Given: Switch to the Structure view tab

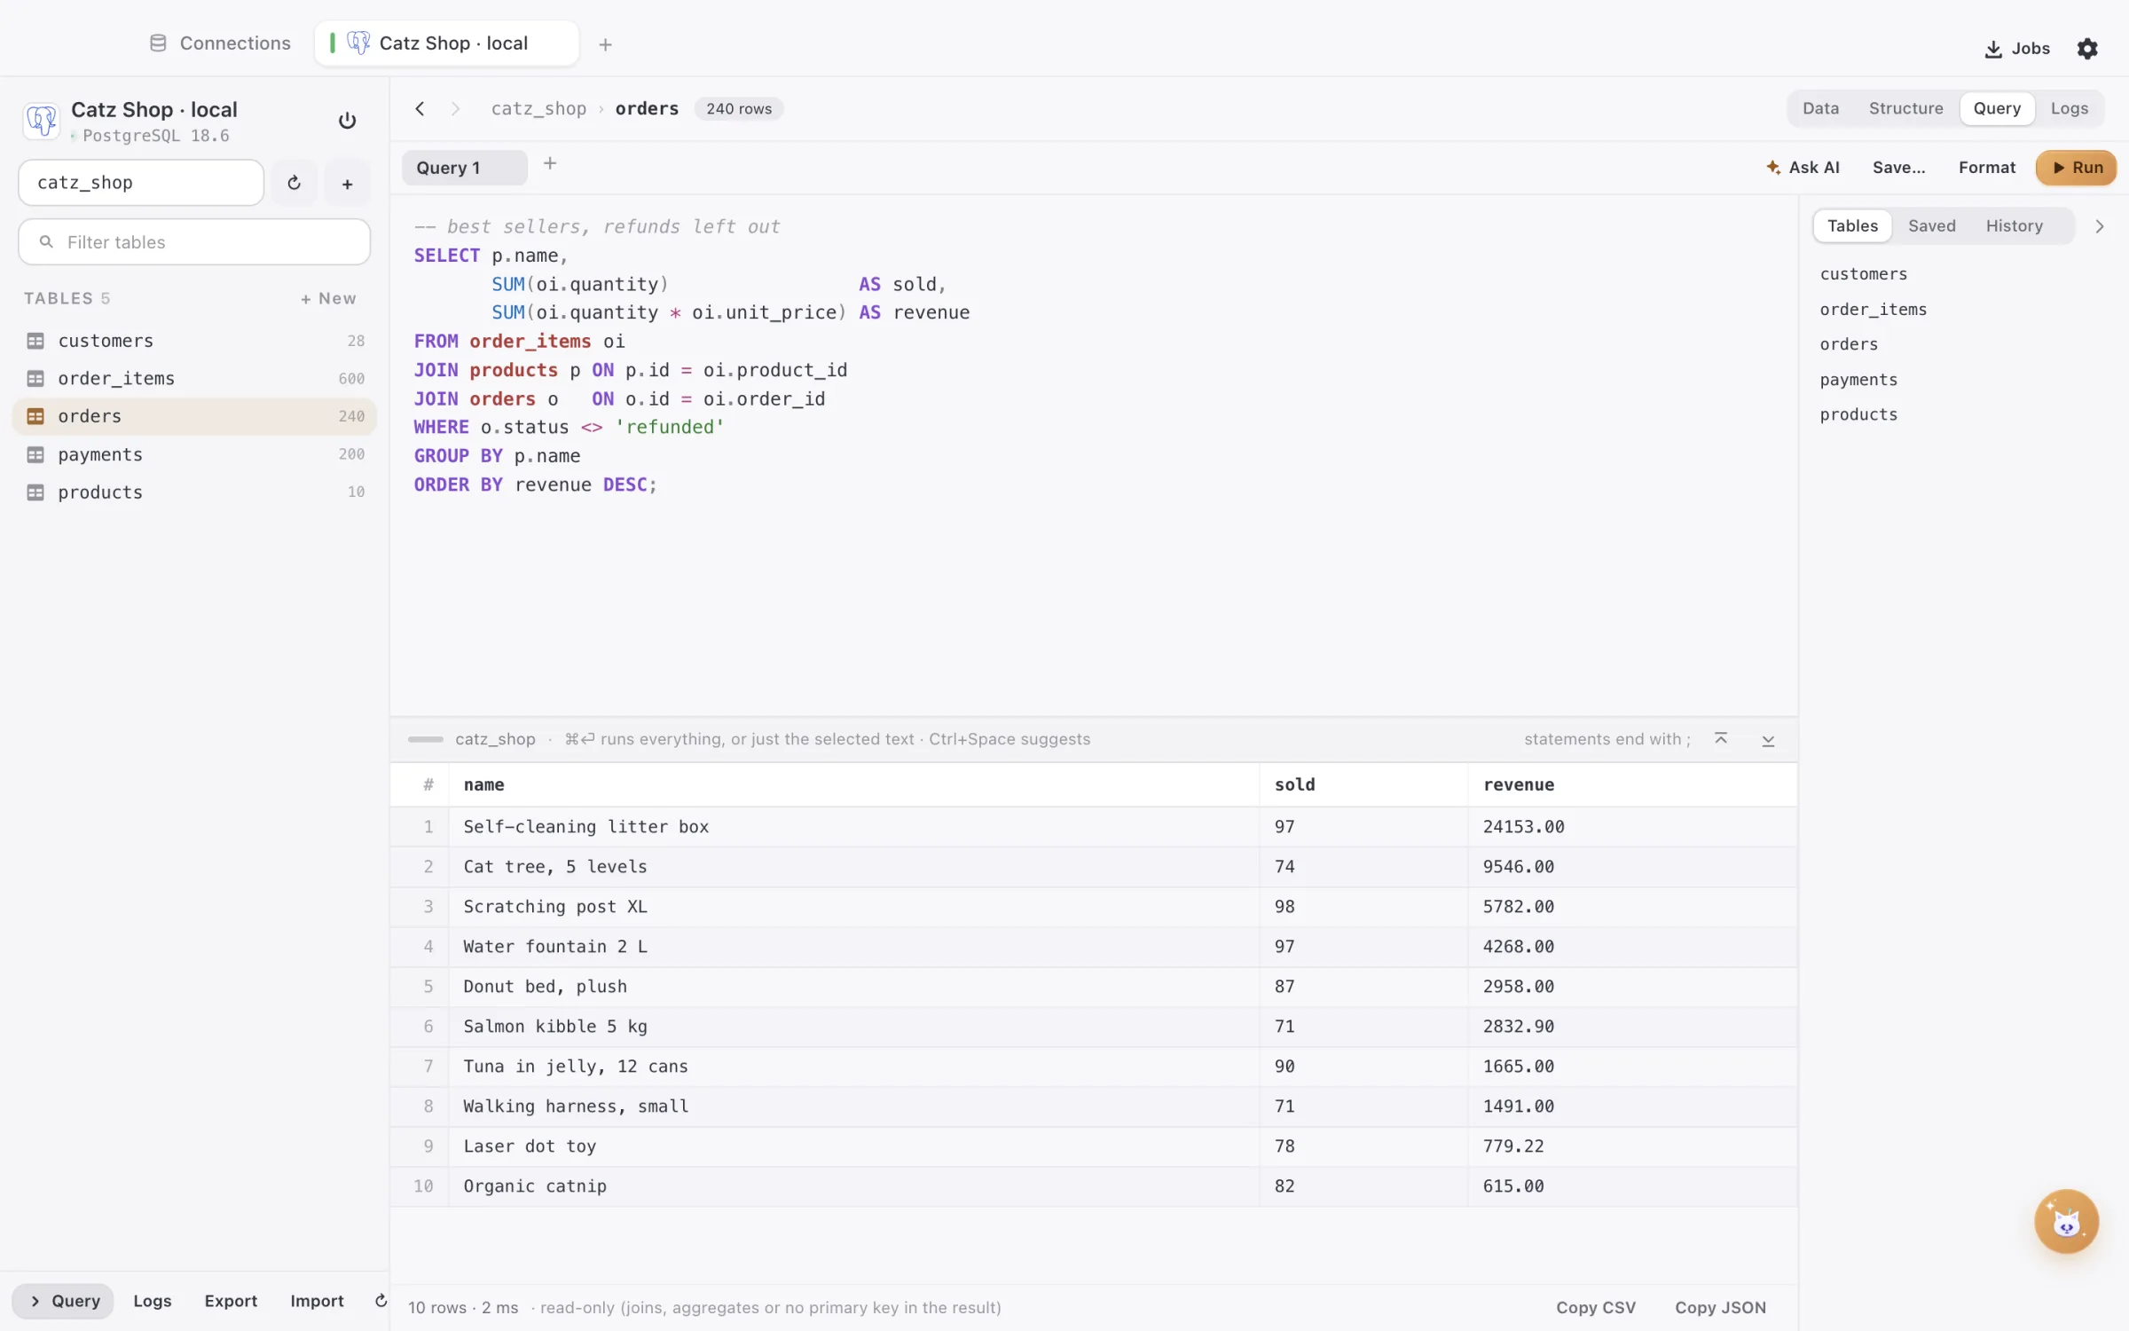Looking at the screenshot, I should [1905, 108].
